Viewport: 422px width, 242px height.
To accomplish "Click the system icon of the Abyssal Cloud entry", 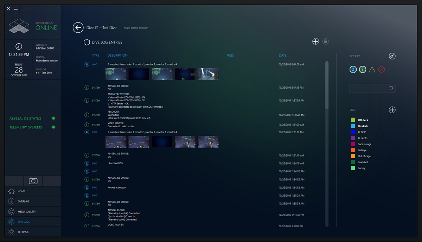I will point(87,215).
